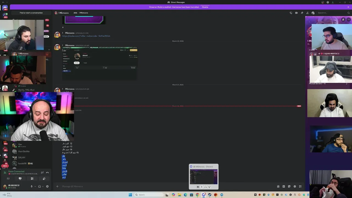Open Chrome from the taskbar

197,195
